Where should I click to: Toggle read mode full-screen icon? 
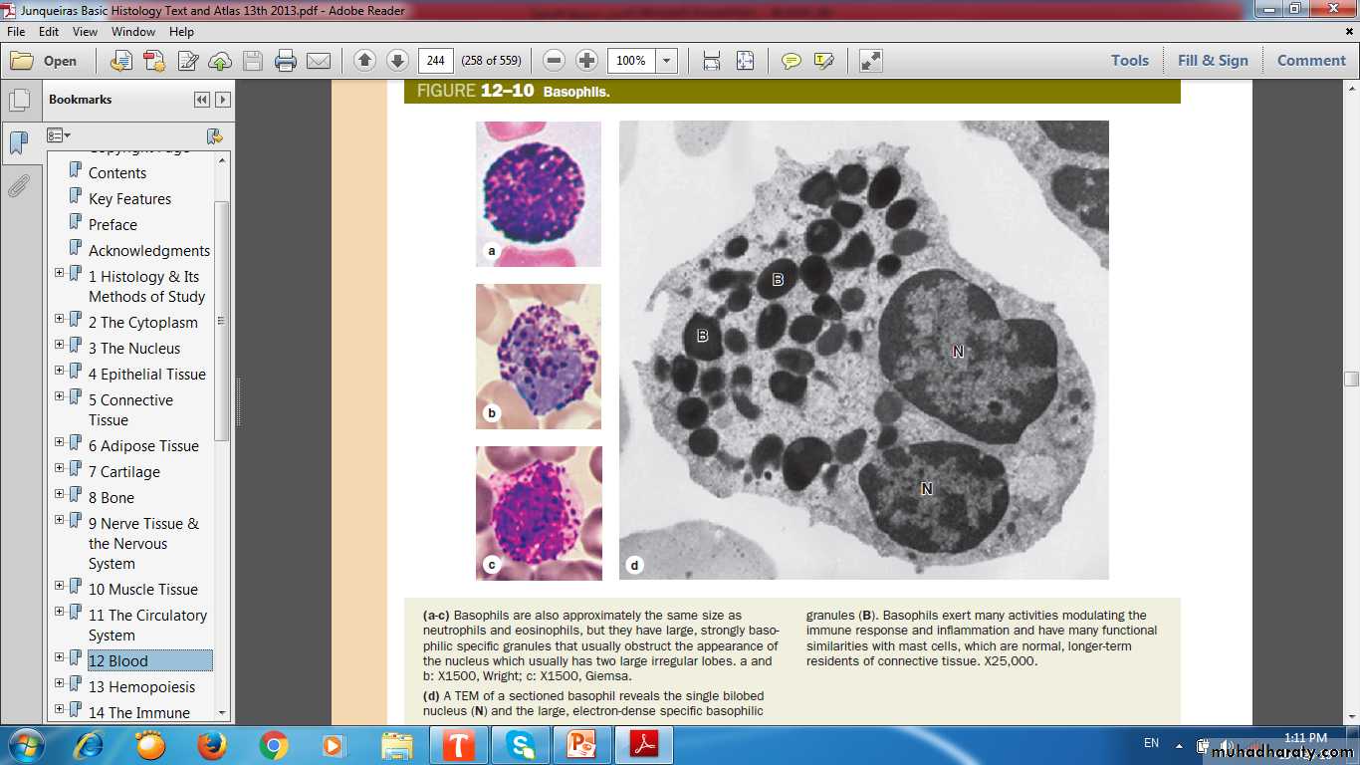coord(870,61)
